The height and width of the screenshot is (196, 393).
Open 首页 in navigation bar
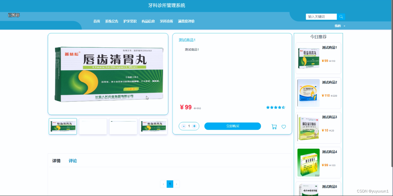tap(97, 21)
